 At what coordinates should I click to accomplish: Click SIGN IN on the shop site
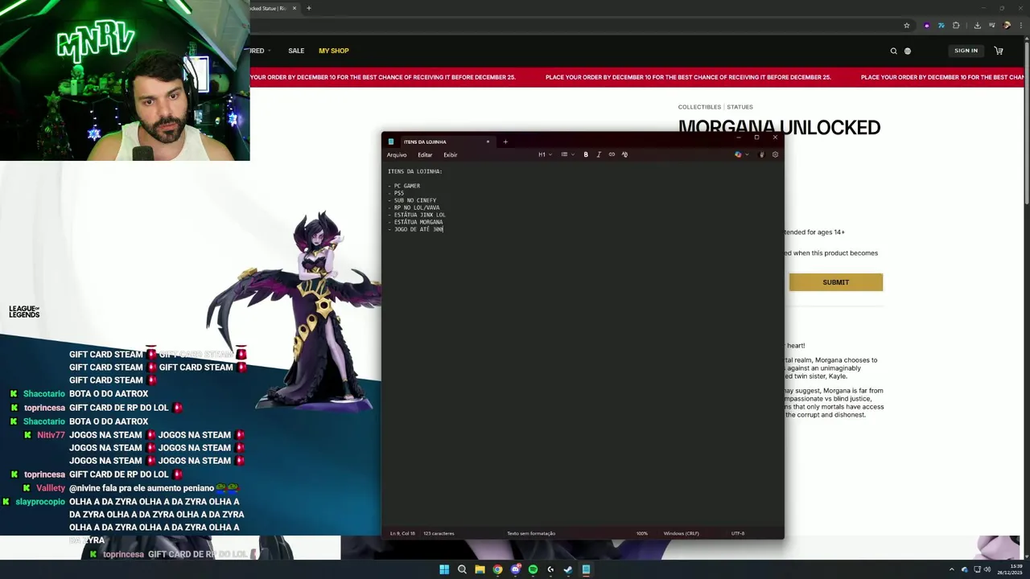966,51
